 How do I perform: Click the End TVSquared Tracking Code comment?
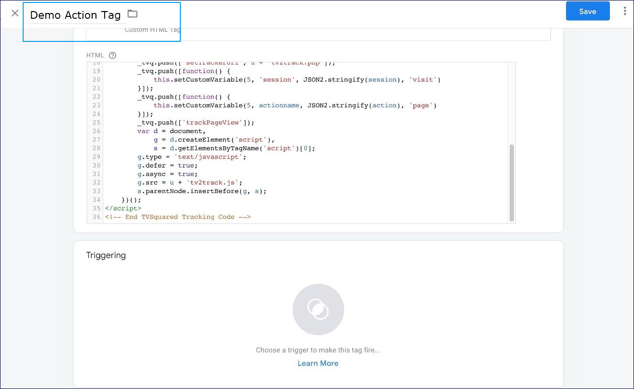tap(177, 217)
